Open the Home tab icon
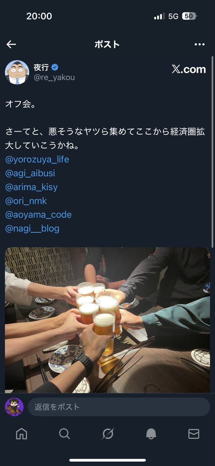 click(x=21, y=434)
